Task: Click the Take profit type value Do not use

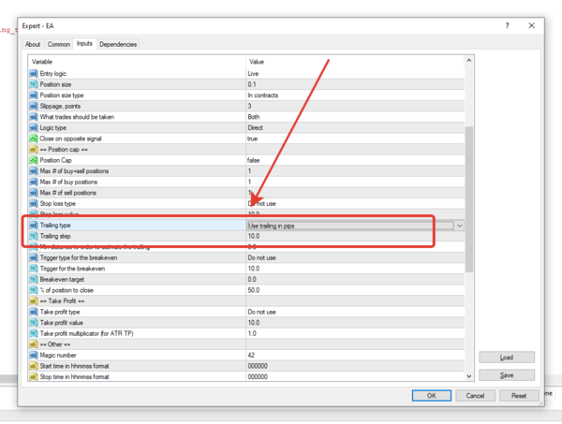Action: [262, 312]
